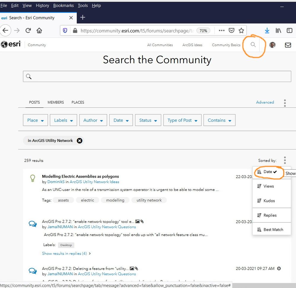Open the All Communities link

160,45
